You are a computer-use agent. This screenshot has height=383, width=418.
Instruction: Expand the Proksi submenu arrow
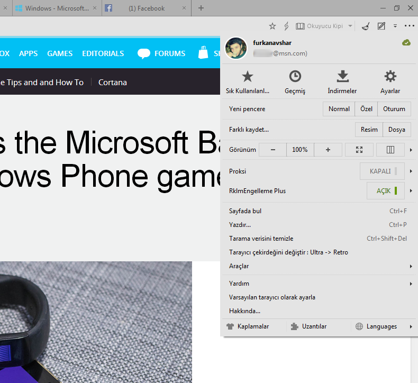click(411, 171)
